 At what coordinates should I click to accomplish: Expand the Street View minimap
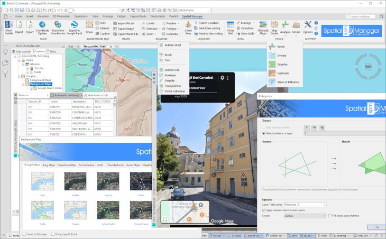(164, 219)
